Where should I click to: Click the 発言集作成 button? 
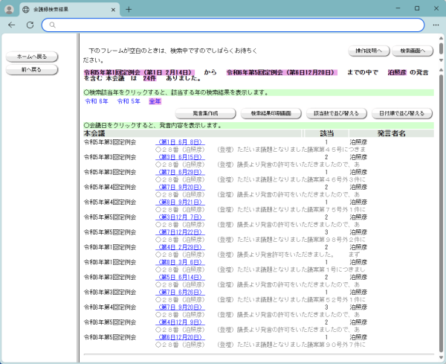[205, 113]
